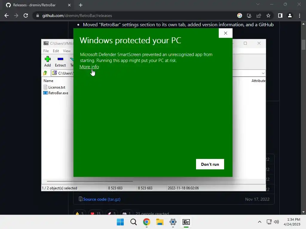Screen dimensions: 306x229
Task: Open the Windows Start menu
Action: tap(120, 222)
